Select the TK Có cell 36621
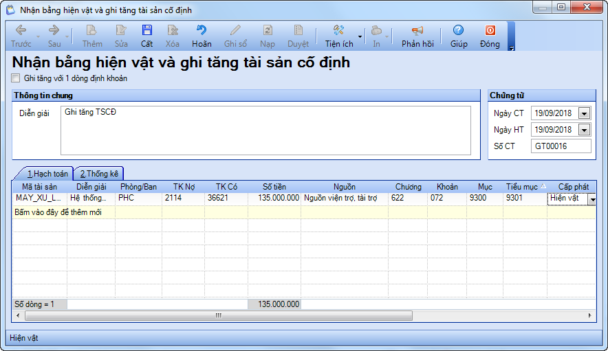Viewport: 608px width, 351px height. point(226,198)
